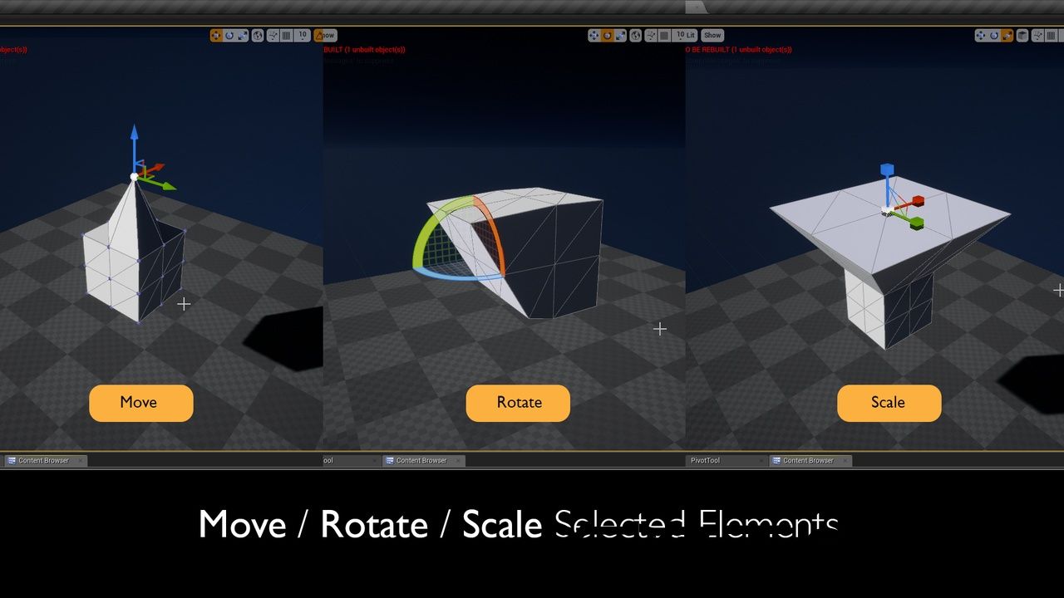Viewport: 1064px width, 598px height.
Task: Click local space cube icon in right viewport
Action: pos(1023,36)
